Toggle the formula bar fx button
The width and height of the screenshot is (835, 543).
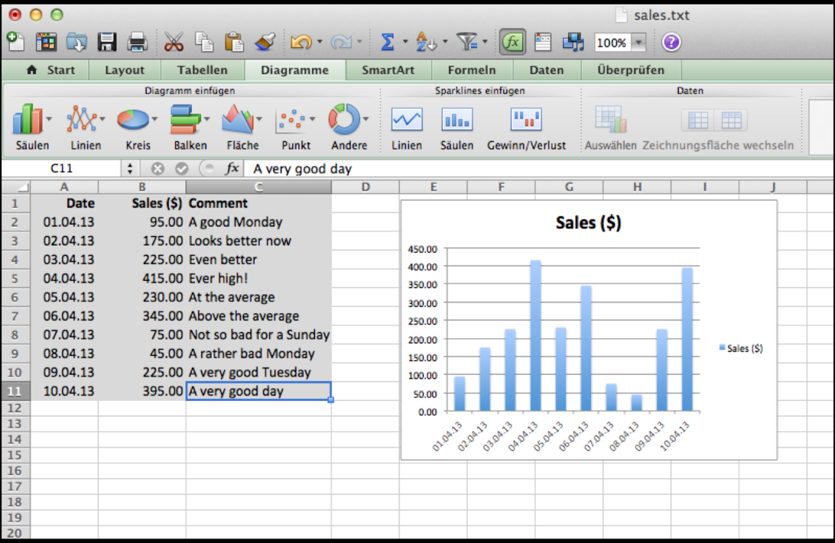click(x=513, y=42)
